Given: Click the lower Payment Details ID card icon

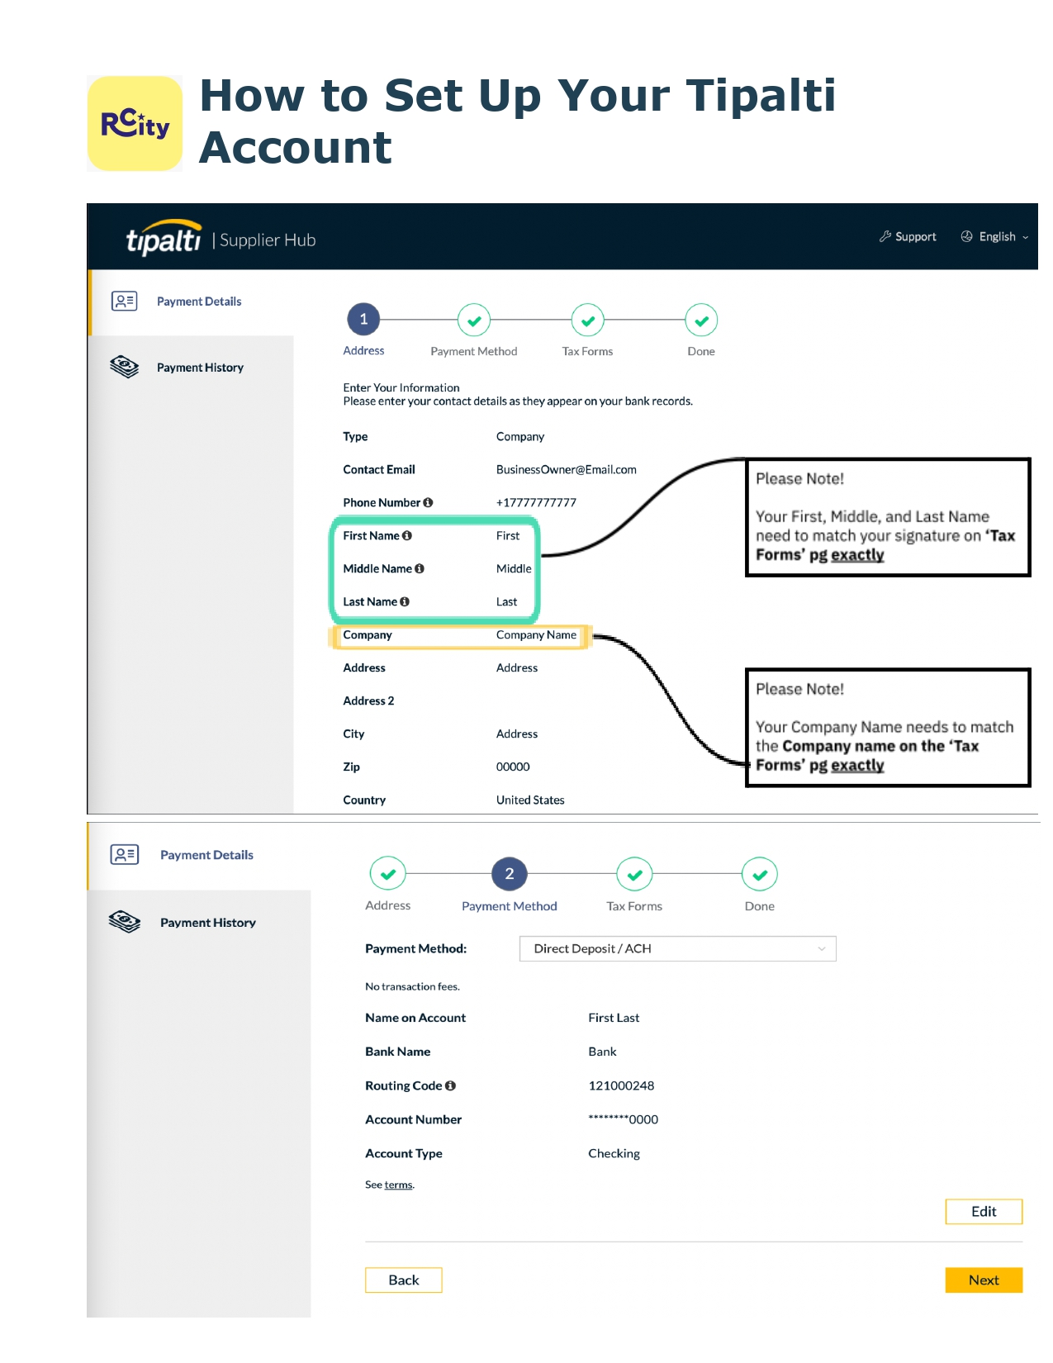Looking at the screenshot, I should (125, 855).
